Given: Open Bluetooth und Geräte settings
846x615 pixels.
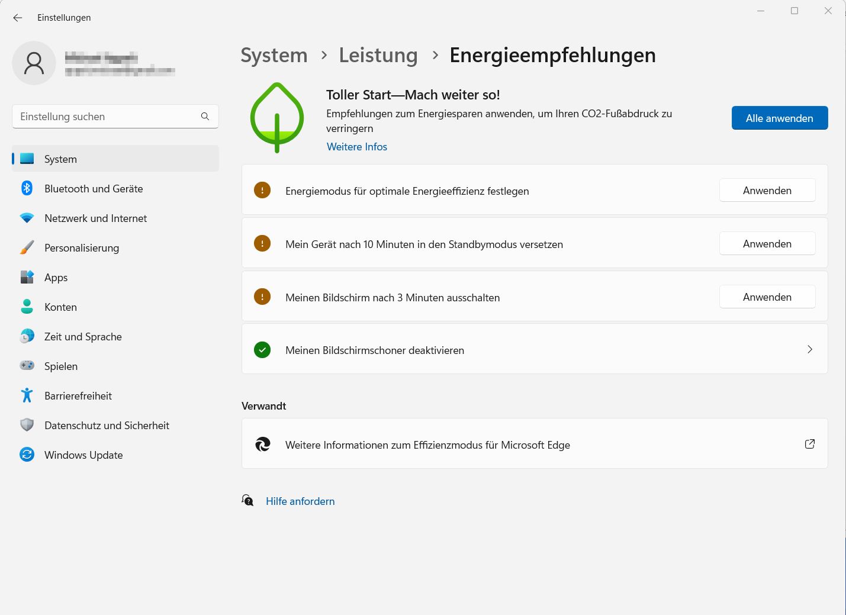Looking at the screenshot, I should click(x=94, y=189).
